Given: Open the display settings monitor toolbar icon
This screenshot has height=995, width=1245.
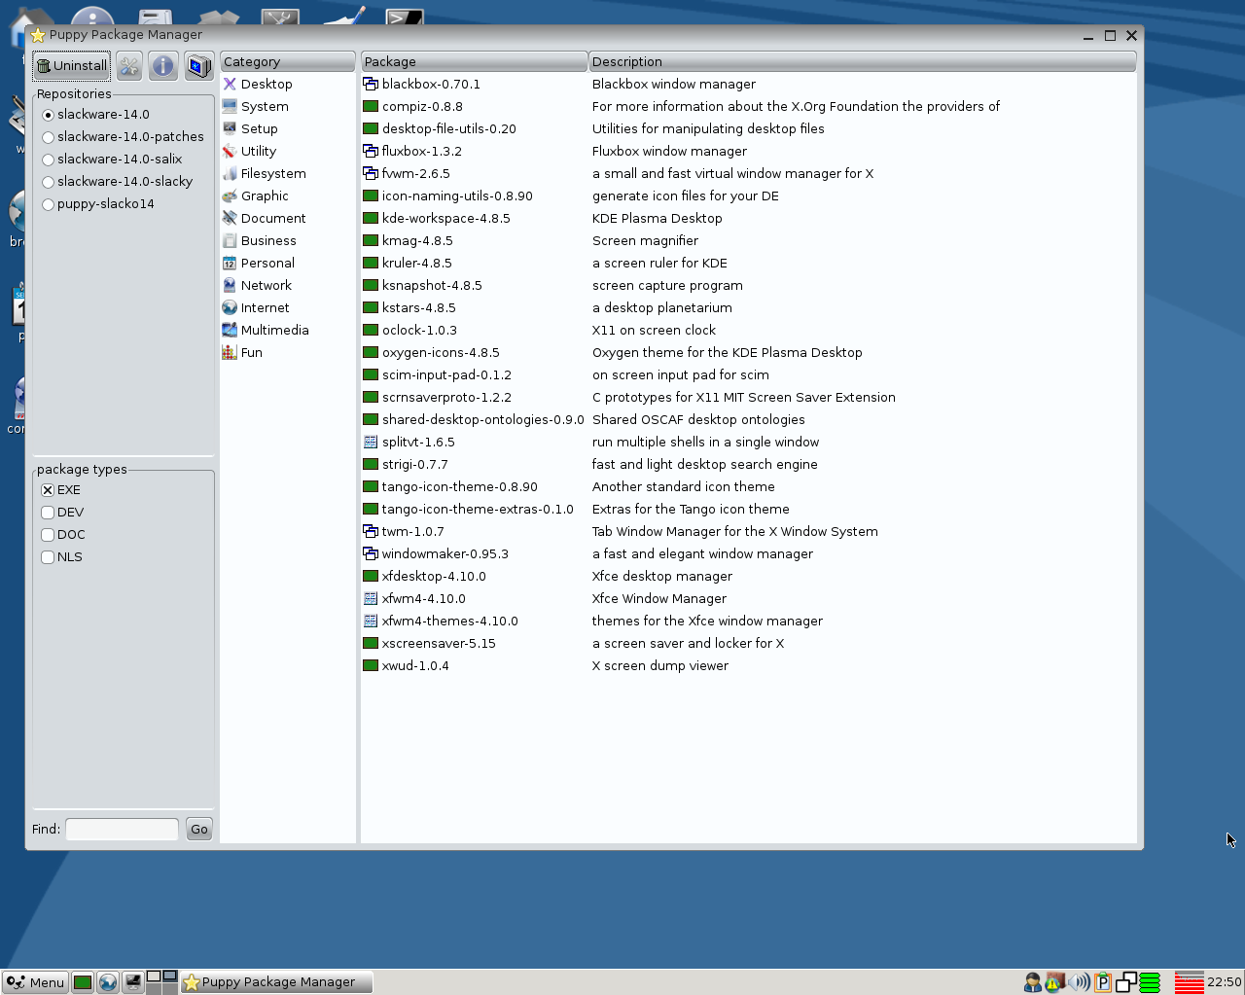Looking at the screenshot, I should pyautogui.click(x=197, y=65).
